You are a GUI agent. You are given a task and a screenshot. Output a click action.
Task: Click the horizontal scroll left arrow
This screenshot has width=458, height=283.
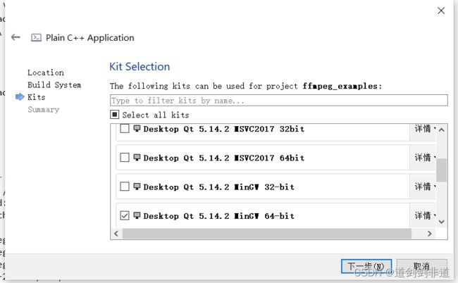tap(116, 234)
